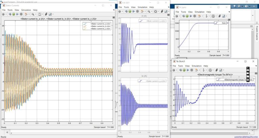Open Simulation menu in Te (N.m)1 scope

point(197,66)
